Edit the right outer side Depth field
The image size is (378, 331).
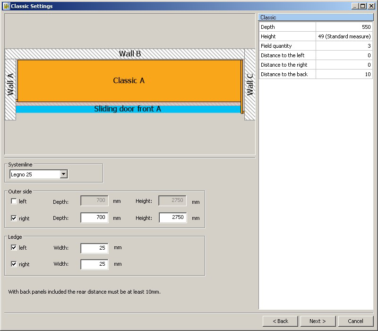94,218
